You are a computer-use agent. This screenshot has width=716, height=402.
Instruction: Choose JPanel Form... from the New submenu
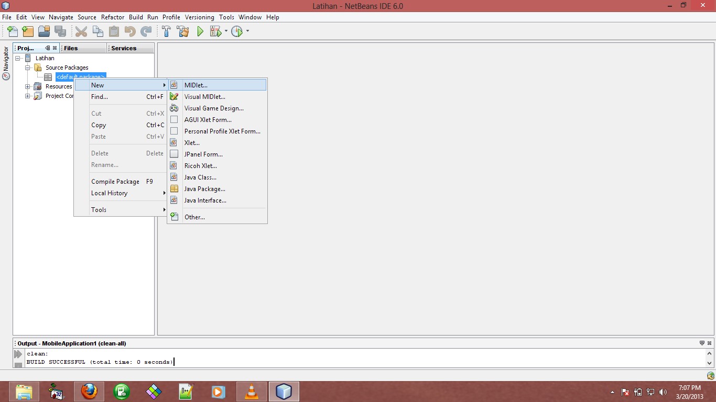217,154
